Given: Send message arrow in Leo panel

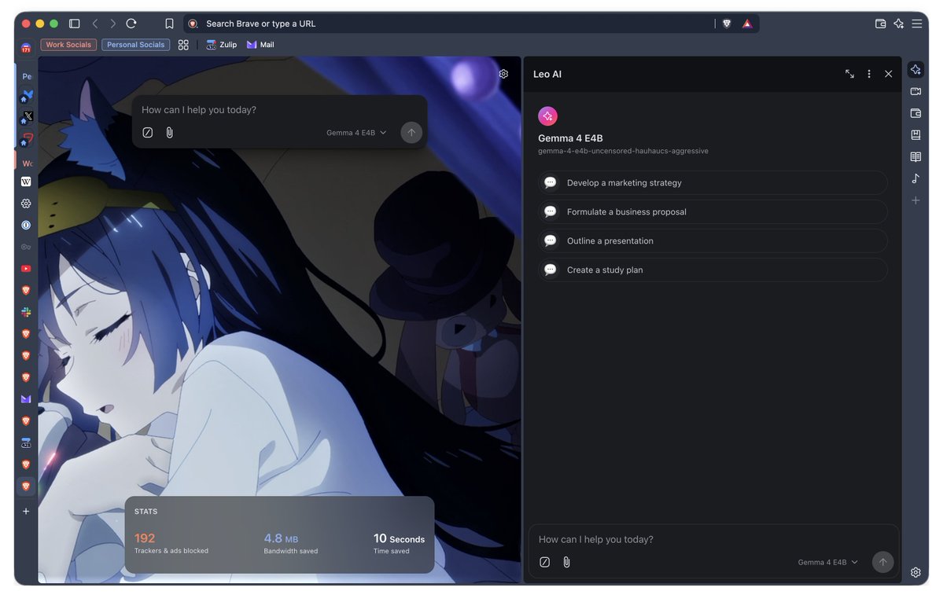Looking at the screenshot, I should click(x=883, y=563).
